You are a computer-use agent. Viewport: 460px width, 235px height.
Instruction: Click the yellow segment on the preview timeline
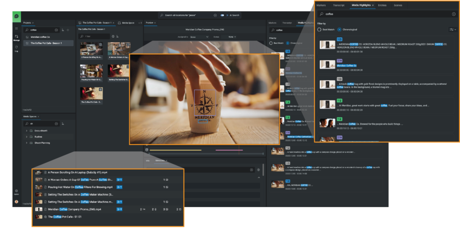tap(176, 150)
